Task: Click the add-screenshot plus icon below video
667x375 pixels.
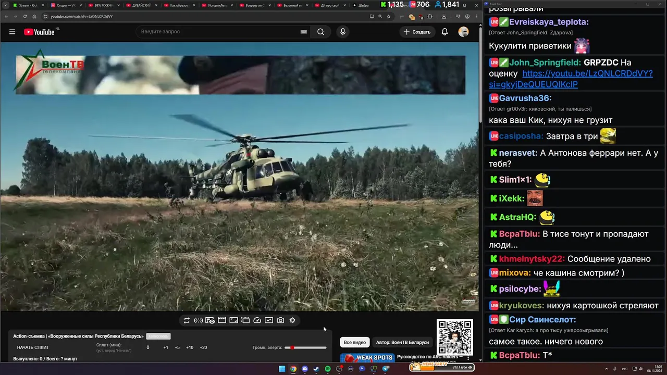Action: coord(269,320)
